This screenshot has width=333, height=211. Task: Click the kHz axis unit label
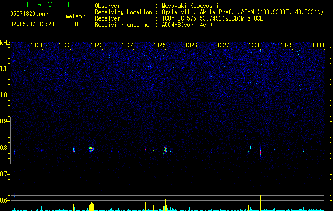[5, 43]
